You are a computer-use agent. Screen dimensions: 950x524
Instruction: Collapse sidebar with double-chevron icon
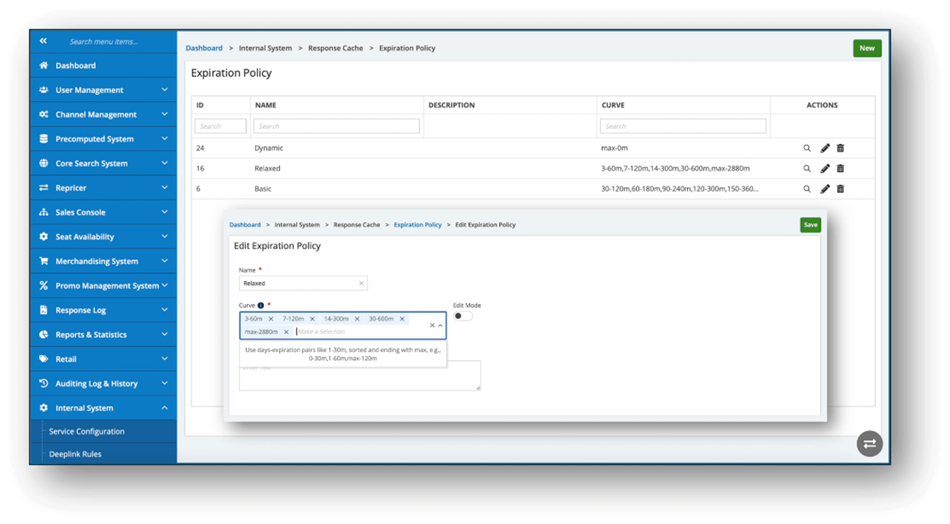point(43,41)
